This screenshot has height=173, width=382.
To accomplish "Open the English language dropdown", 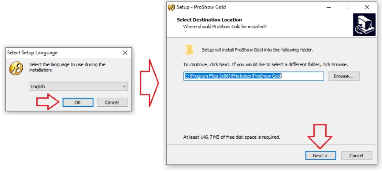I will click(x=79, y=86).
